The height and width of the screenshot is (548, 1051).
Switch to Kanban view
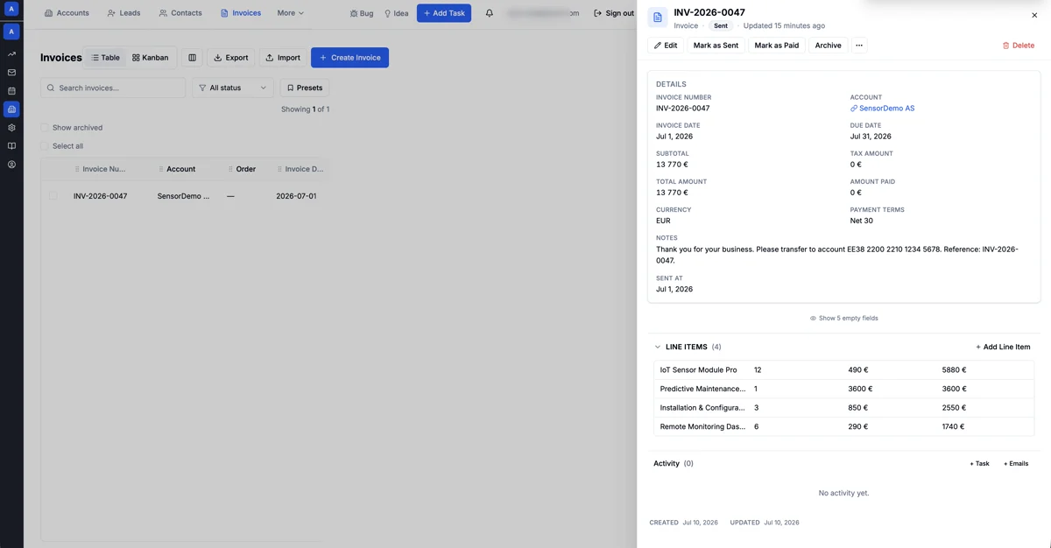pyautogui.click(x=151, y=58)
